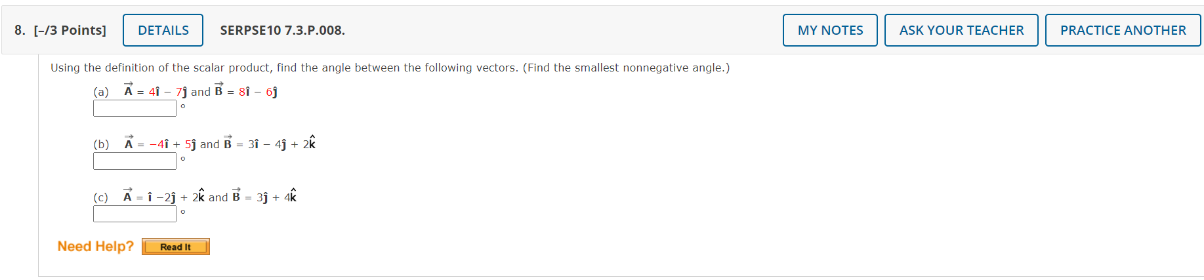Click degree symbol beside part (b) field
This screenshot has height=280, width=1204.
[x=183, y=159]
